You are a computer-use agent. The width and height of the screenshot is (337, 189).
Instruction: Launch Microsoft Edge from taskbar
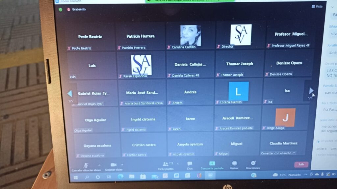(120, 177)
